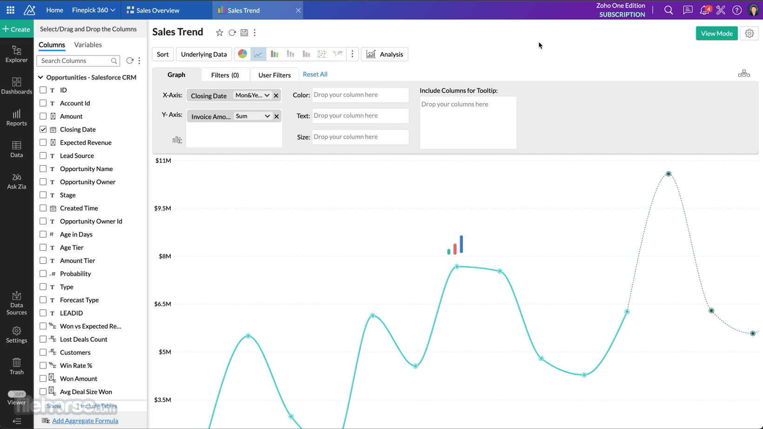Screen dimensions: 763x429
Task: Open the Filters (0) tab
Action: pyautogui.click(x=225, y=75)
